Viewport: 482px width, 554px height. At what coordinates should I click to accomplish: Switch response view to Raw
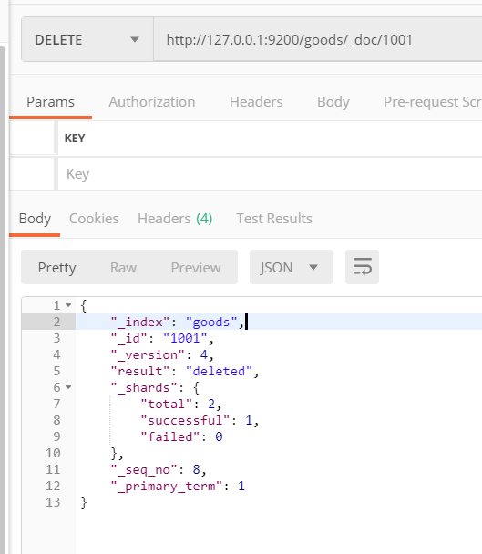tap(123, 268)
